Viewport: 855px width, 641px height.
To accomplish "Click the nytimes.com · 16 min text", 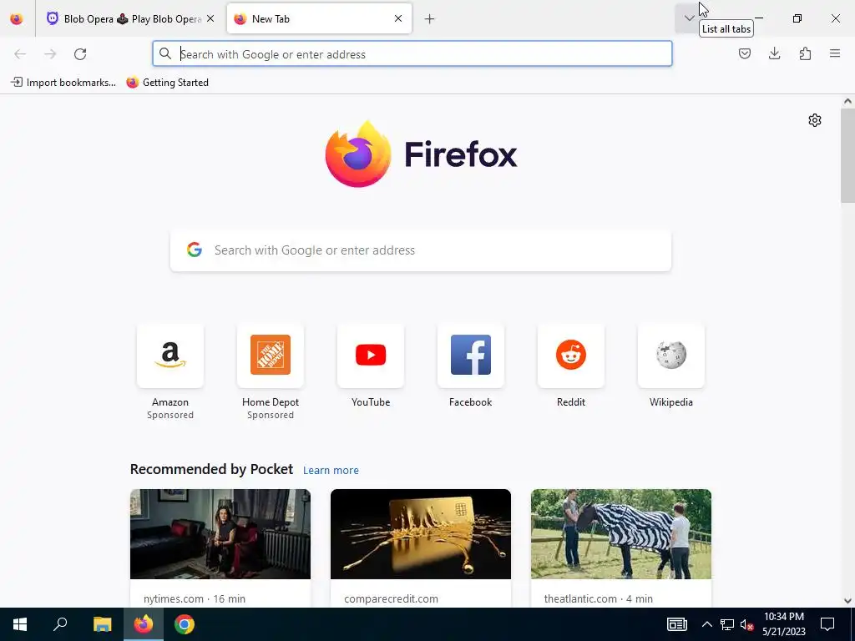I will pos(195,598).
